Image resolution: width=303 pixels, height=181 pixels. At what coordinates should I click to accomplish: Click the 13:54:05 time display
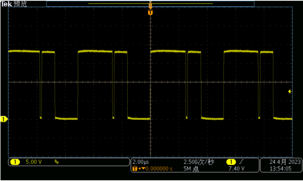(x=280, y=169)
